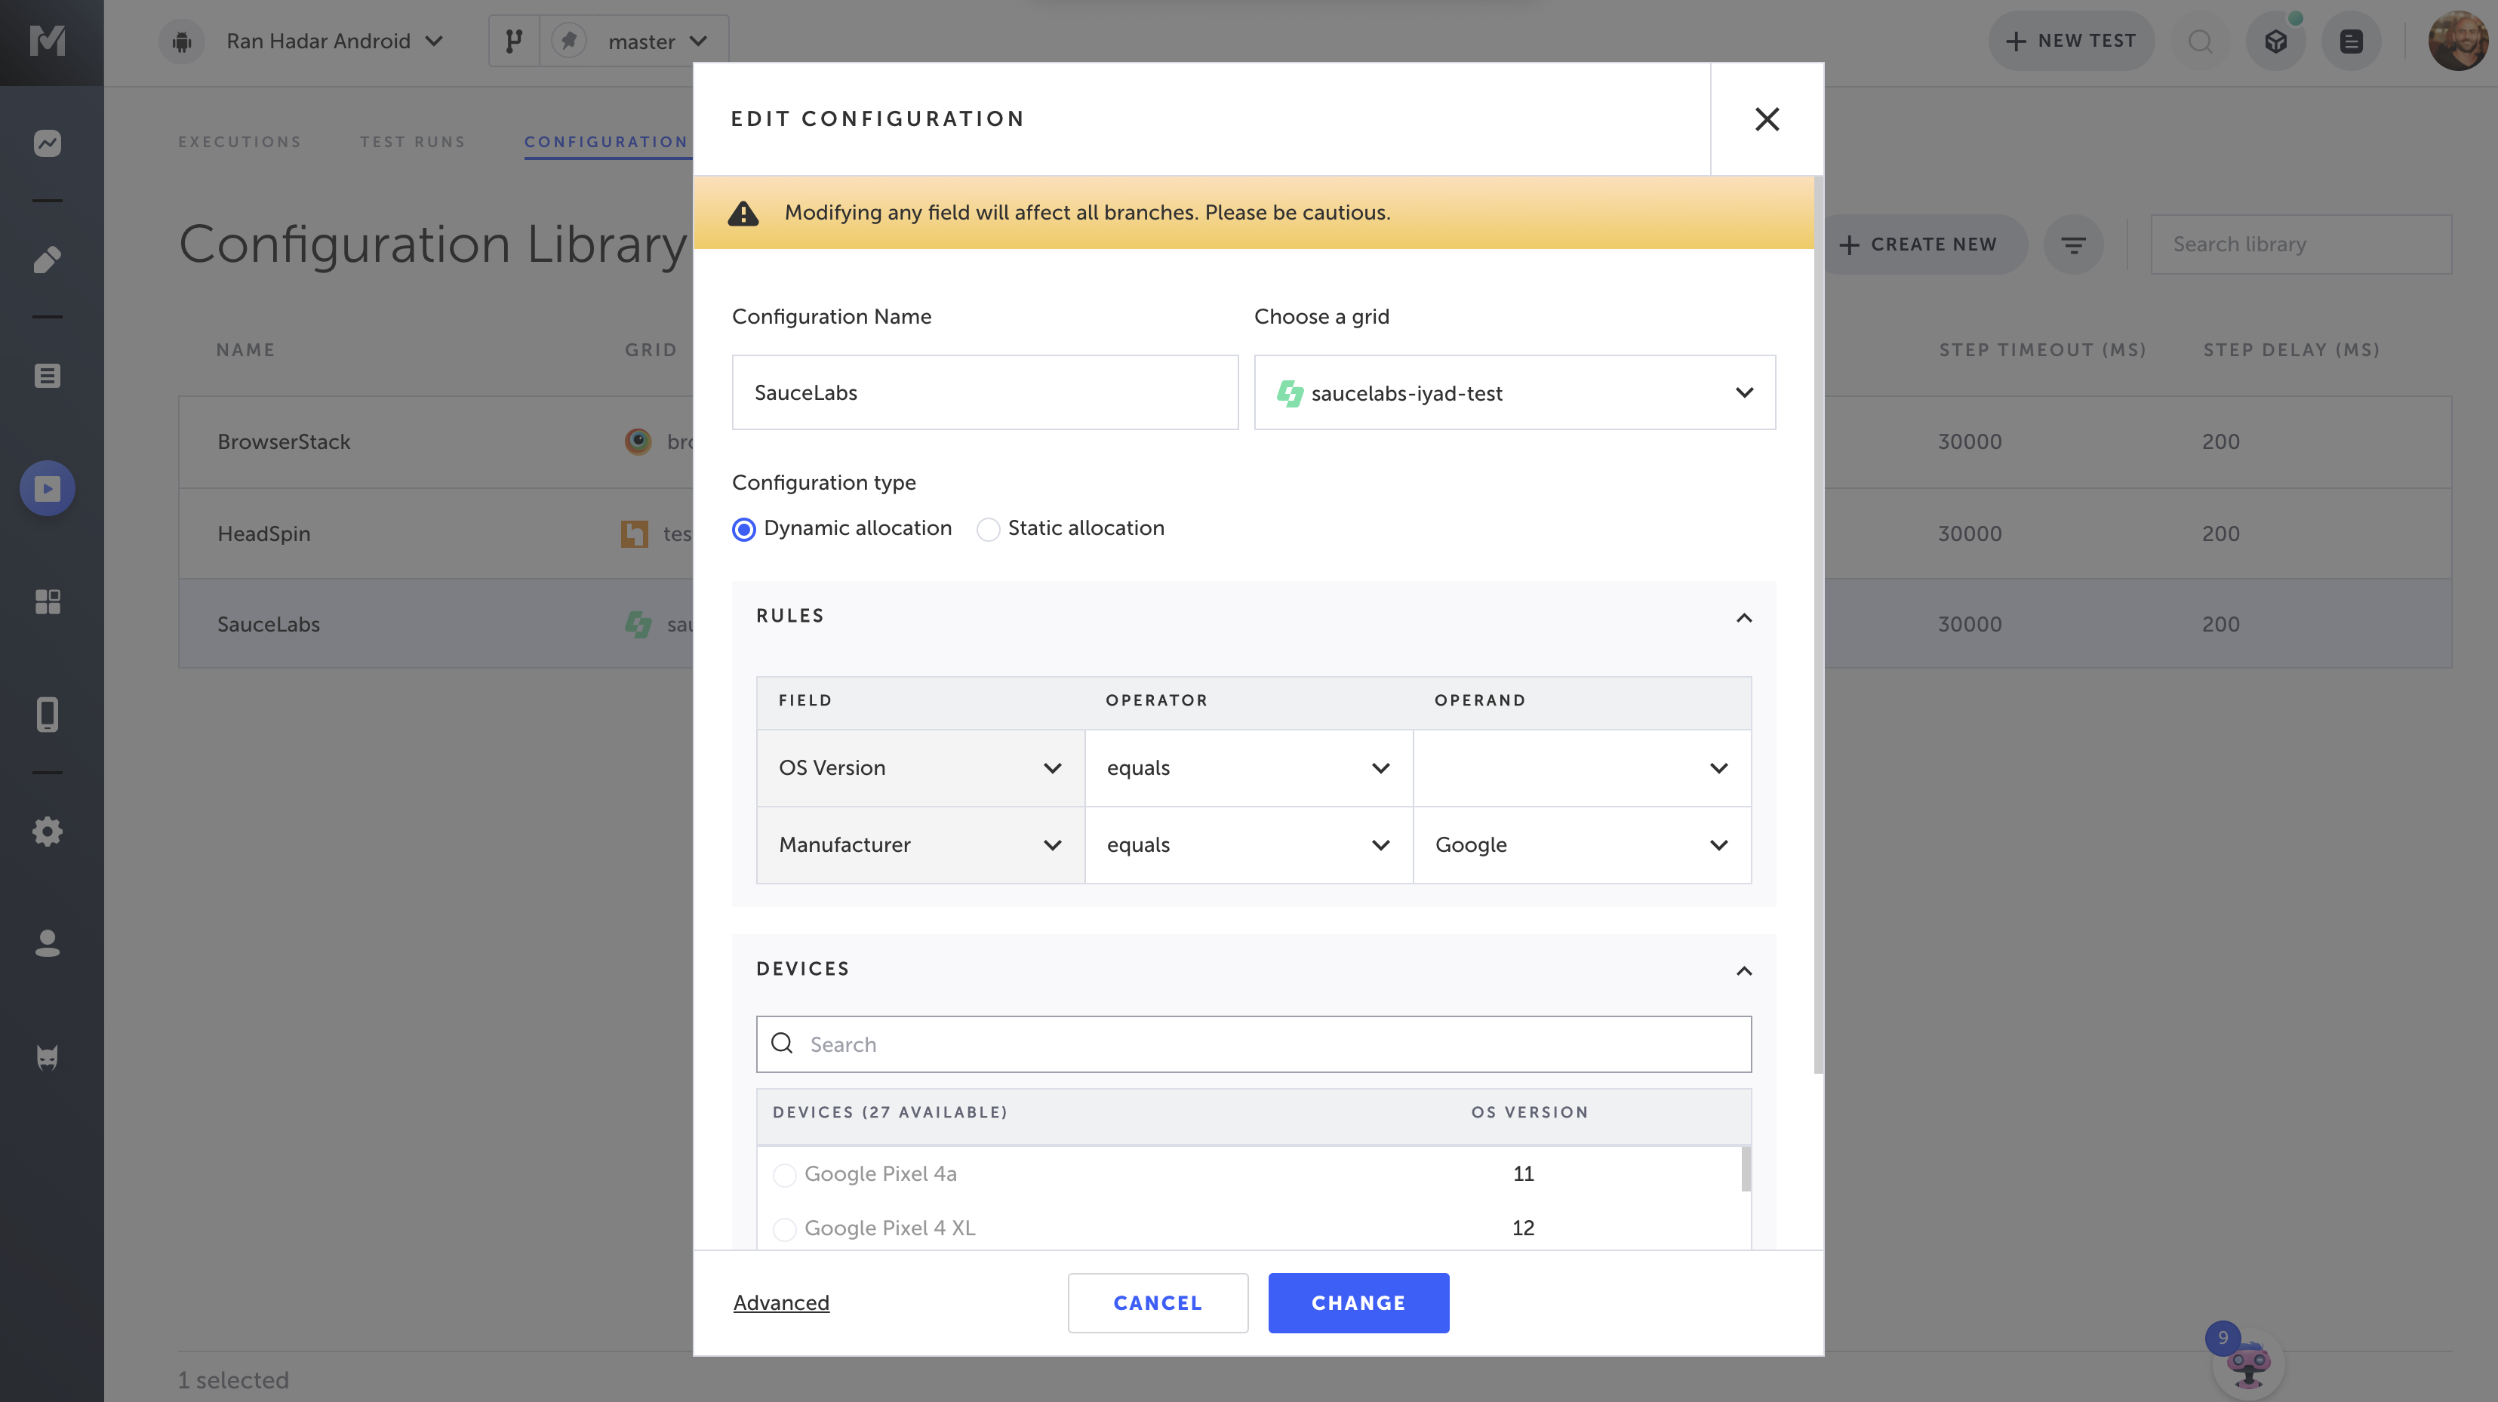Click the pencil editor icon in sidebar
Image resolution: width=2498 pixels, height=1402 pixels.
click(x=47, y=259)
